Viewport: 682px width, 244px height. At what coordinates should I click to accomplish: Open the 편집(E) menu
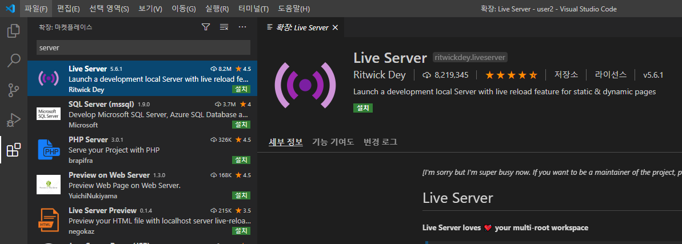(68, 9)
